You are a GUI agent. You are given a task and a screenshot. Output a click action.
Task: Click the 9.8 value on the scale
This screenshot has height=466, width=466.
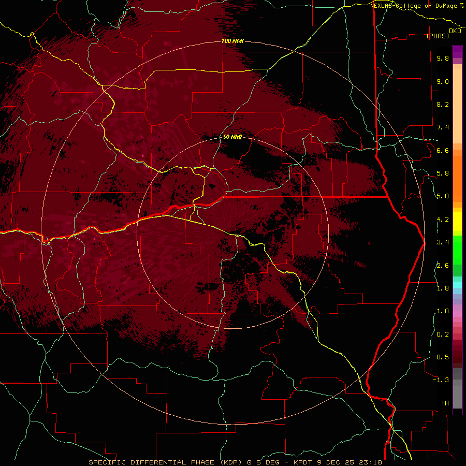[x=443, y=58]
